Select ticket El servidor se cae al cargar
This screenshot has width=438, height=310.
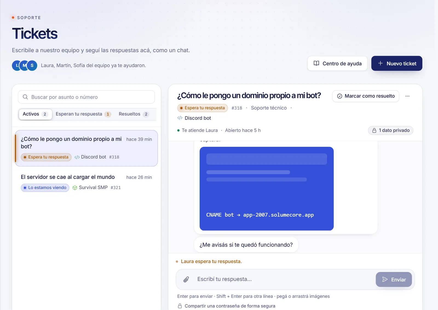click(87, 182)
